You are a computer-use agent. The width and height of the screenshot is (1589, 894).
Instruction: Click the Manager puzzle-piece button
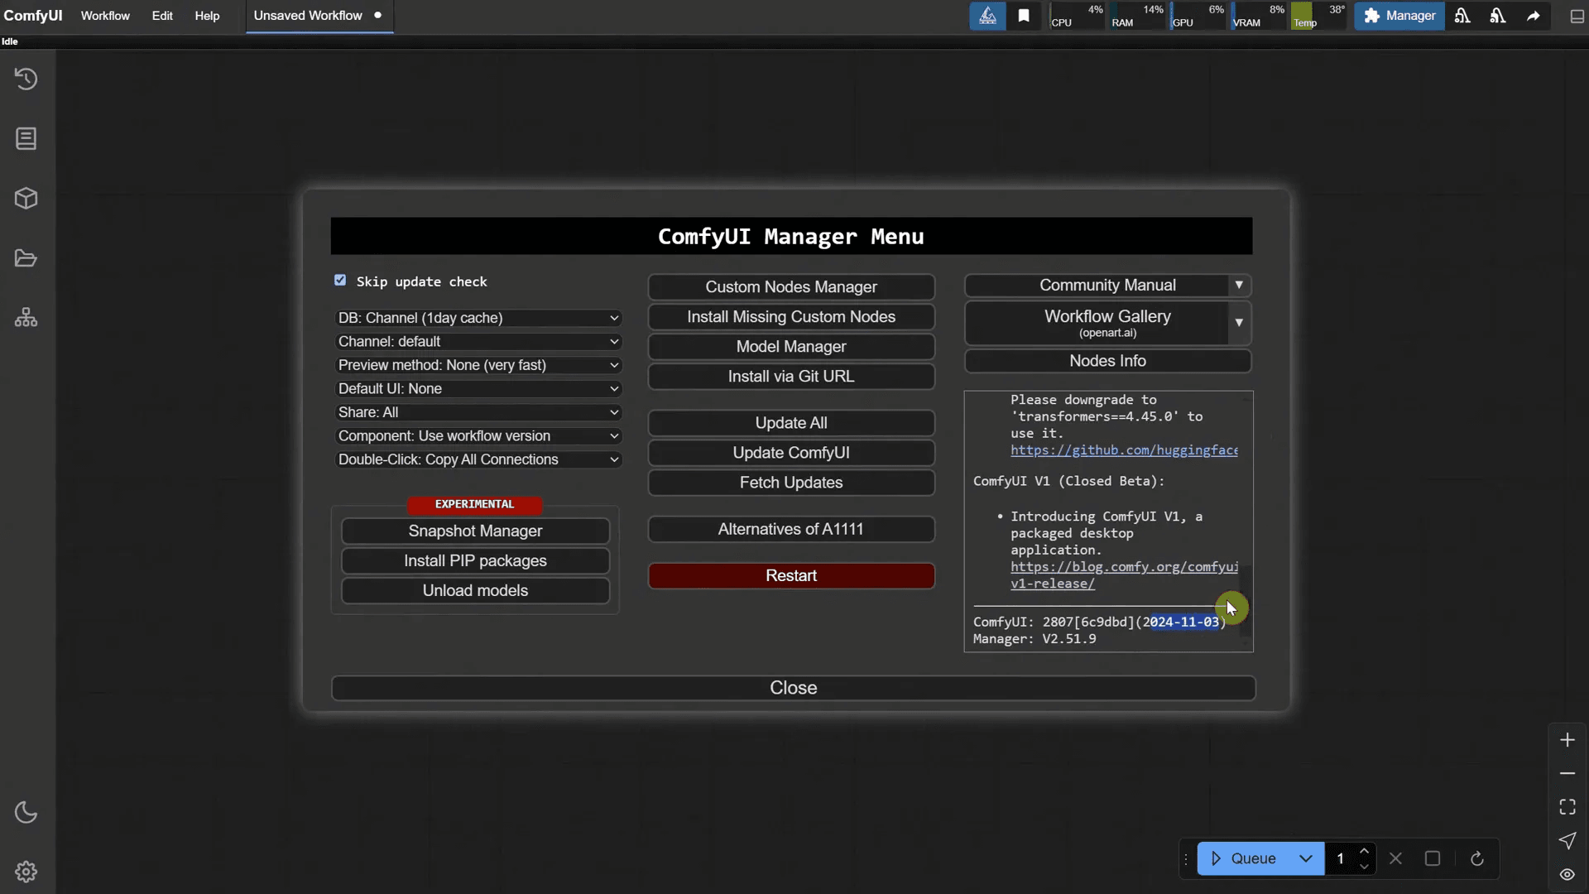click(x=1399, y=16)
